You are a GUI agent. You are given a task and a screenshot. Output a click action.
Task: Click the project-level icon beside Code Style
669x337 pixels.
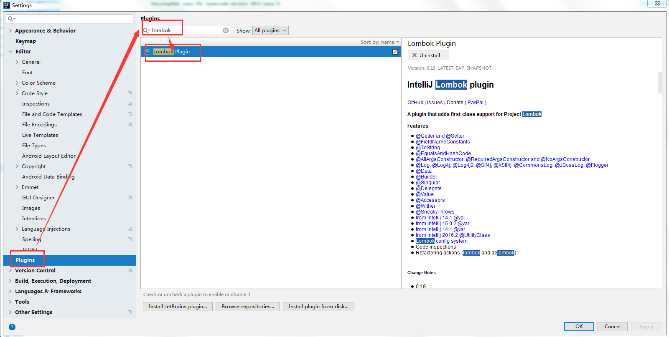click(130, 93)
